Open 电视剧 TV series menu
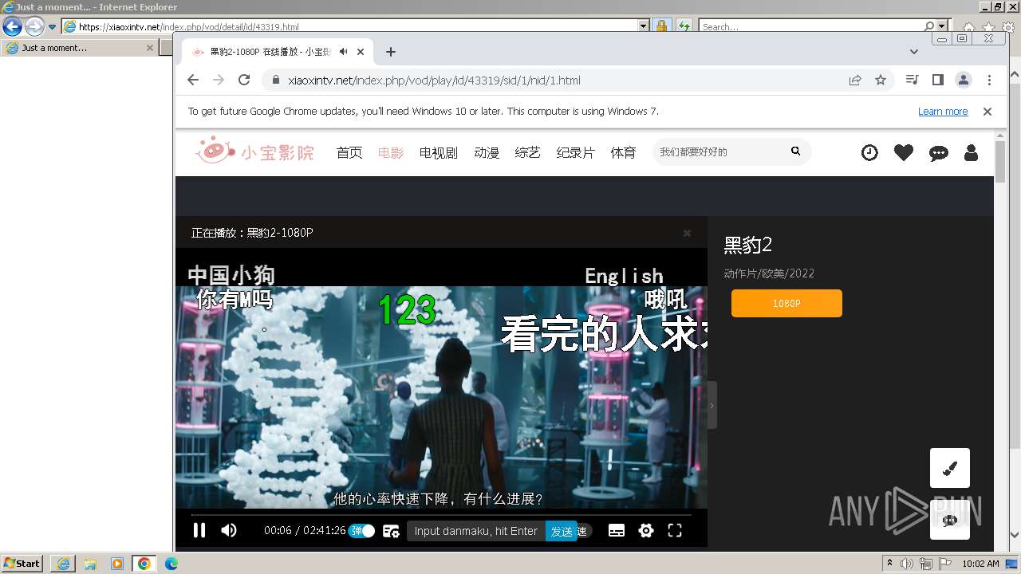 [x=439, y=152]
